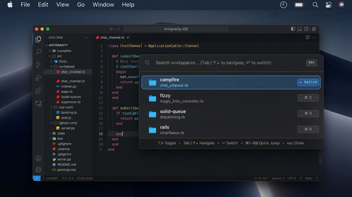Open the Search view in the activity bar

[x=38, y=52]
